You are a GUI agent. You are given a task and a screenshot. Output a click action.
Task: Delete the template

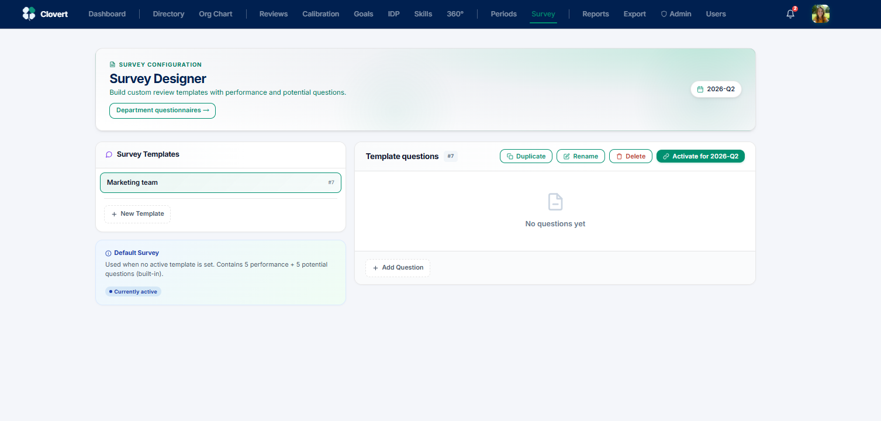point(631,156)
